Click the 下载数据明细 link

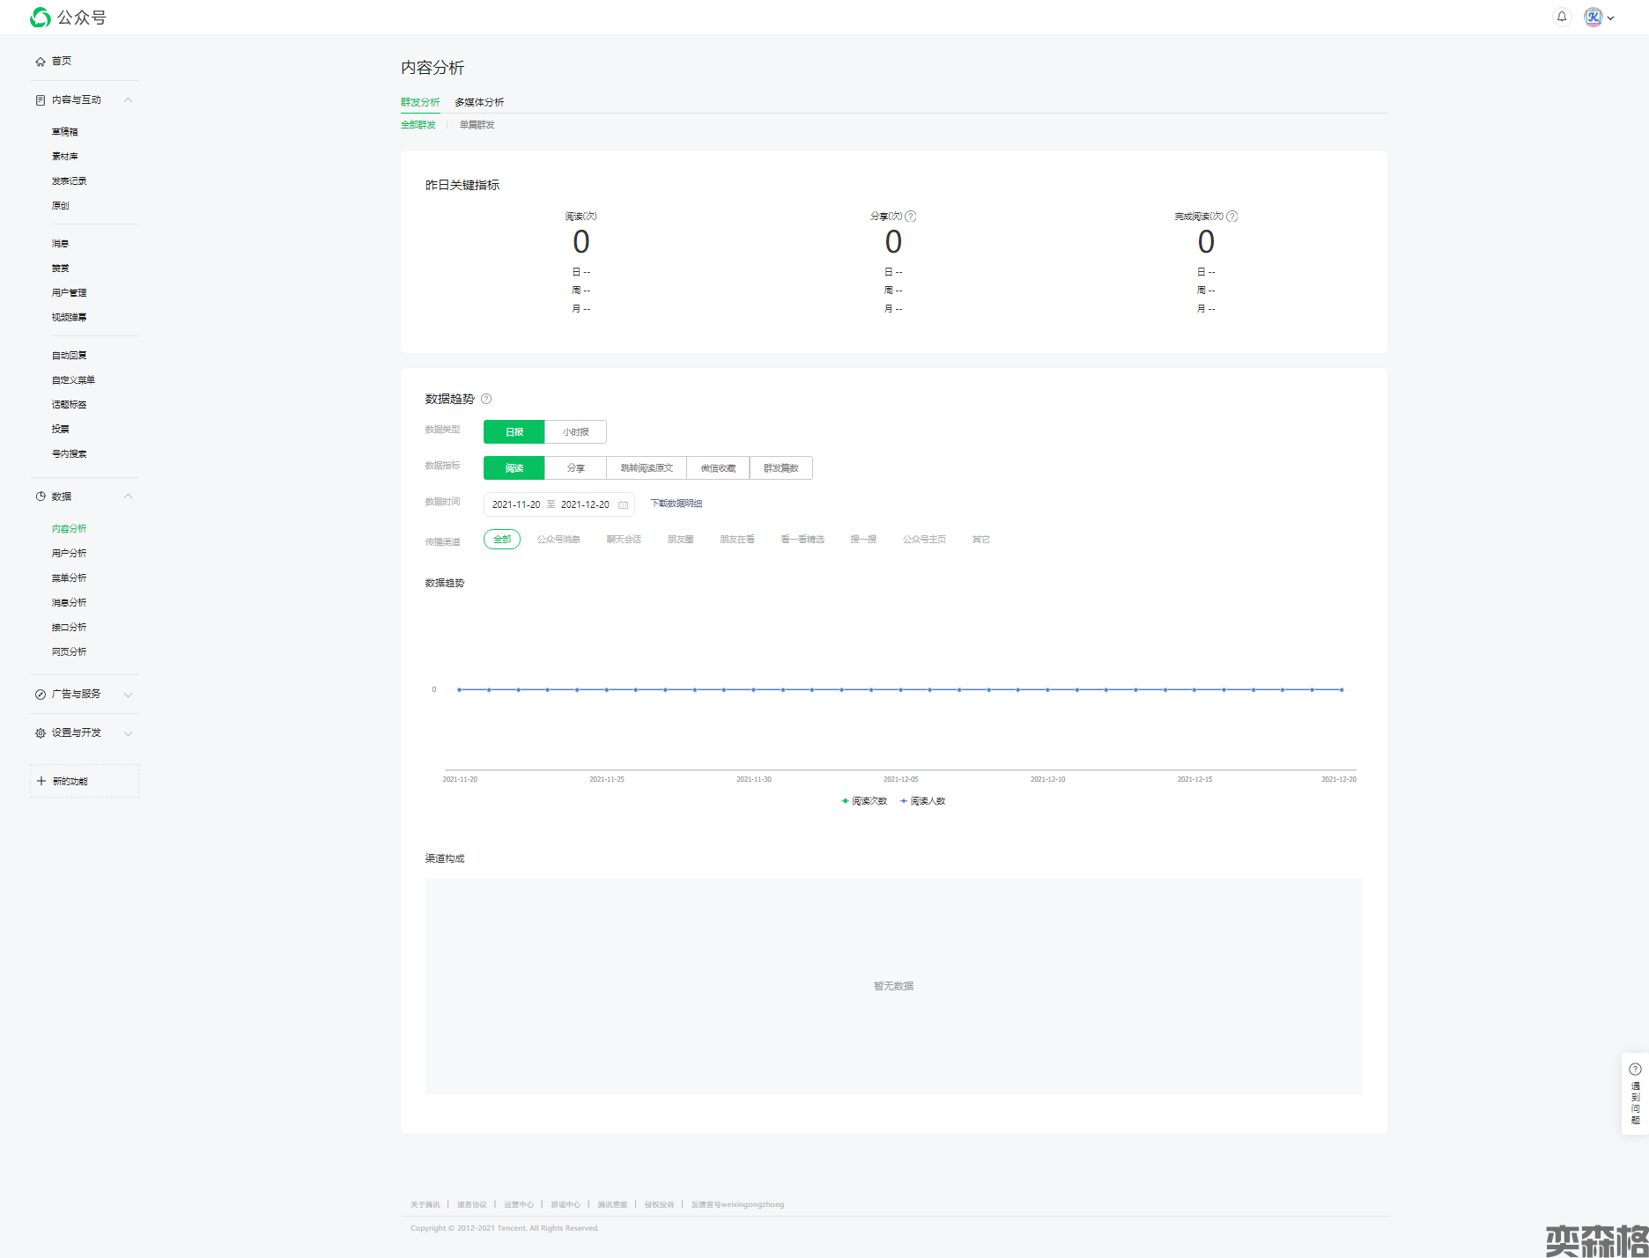pos(676,504)
